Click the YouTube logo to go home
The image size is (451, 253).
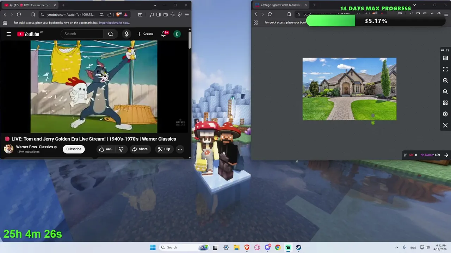(x=28, y=34)
